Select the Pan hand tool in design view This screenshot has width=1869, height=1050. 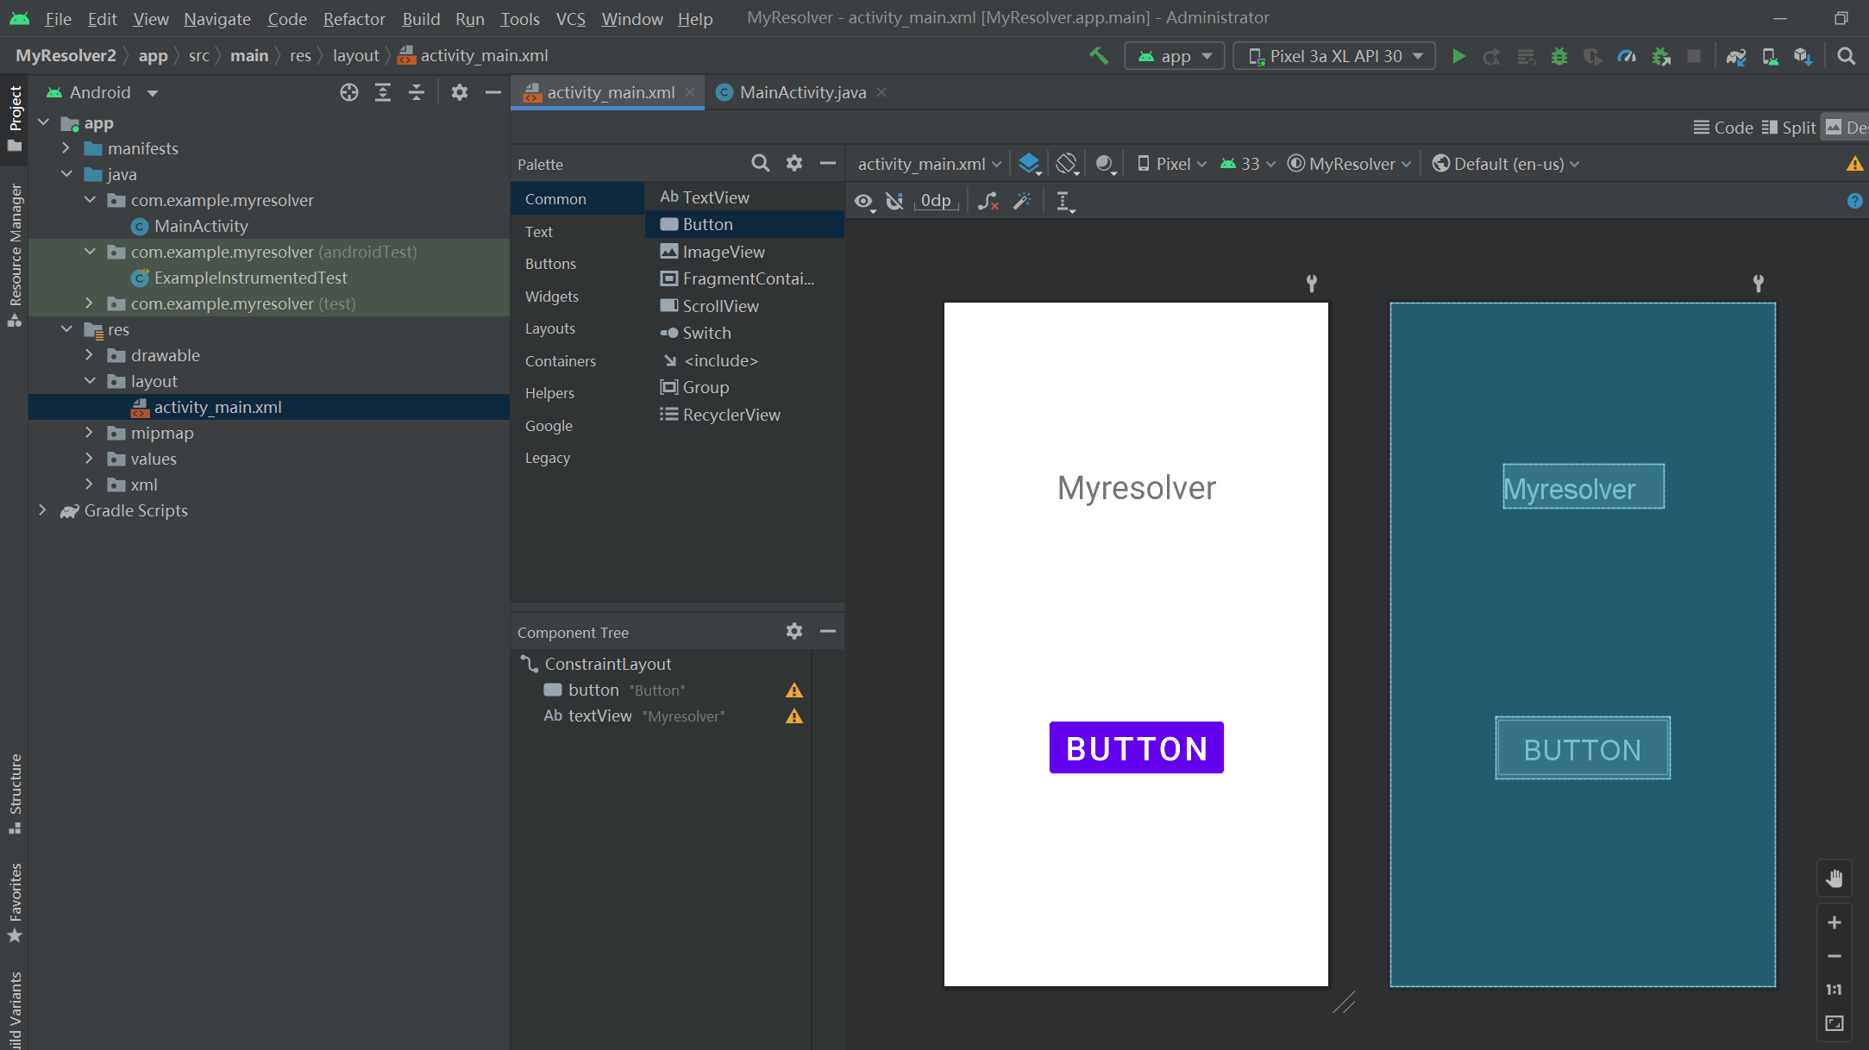click(x=1834, y=878)
